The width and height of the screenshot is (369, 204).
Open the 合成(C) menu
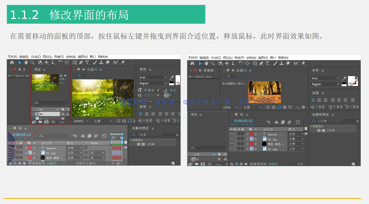(36, 57)
